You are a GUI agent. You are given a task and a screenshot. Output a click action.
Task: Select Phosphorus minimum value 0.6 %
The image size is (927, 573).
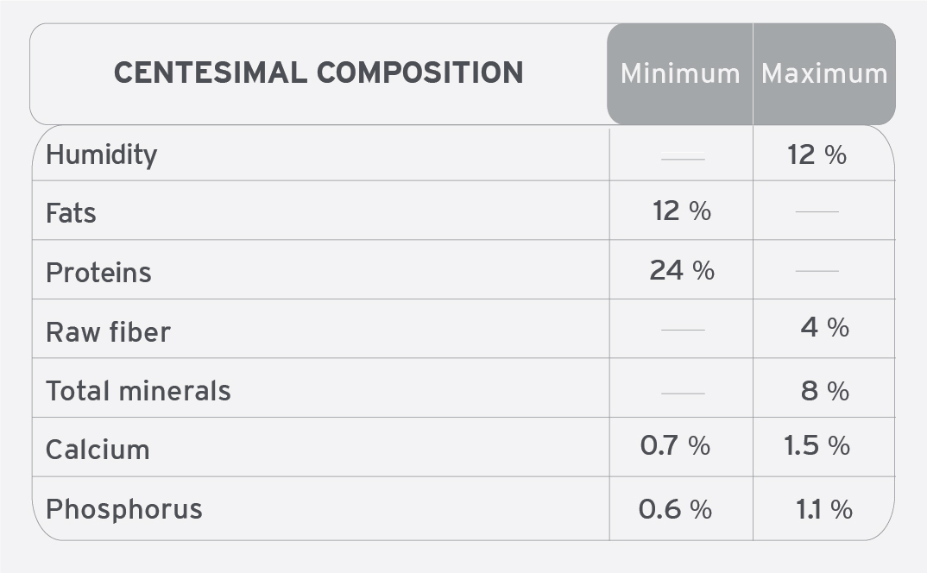click(x=675, y=509)
